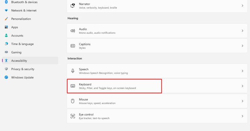The height and width of the screenshot is (131, 250).
Task: Click the Time & language globe icon
Action: 6,44
